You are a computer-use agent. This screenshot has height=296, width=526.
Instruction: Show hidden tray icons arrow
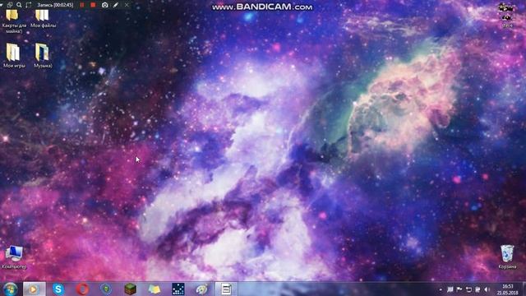pos(441,289)
